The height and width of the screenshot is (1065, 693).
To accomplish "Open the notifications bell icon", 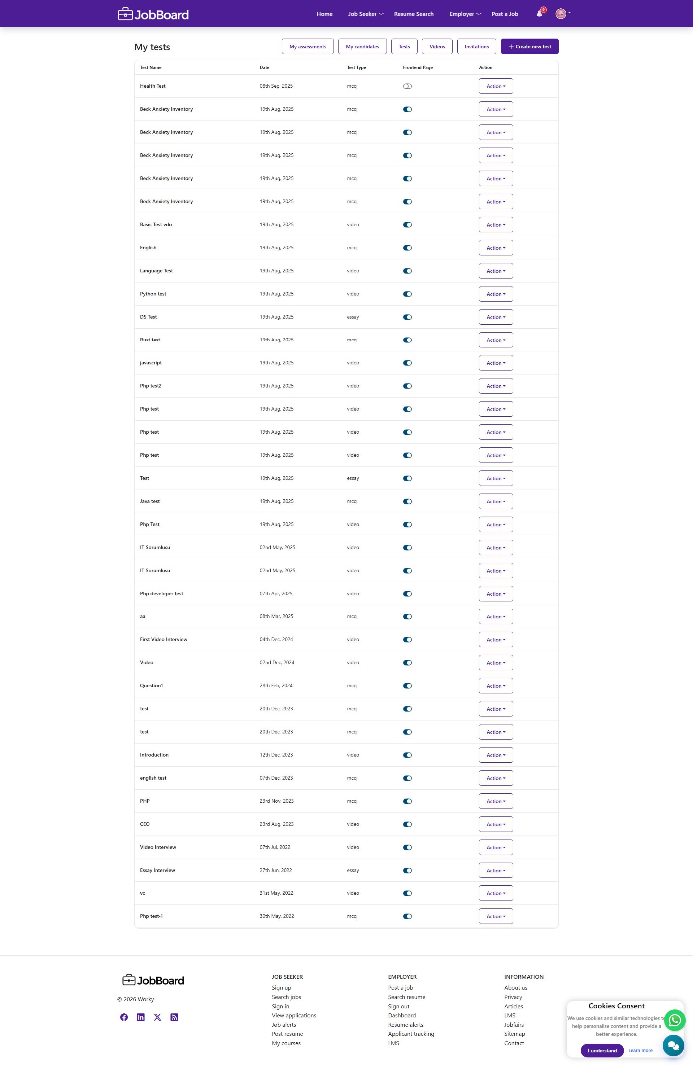I will pyautogui.click(x=540, y=14).
